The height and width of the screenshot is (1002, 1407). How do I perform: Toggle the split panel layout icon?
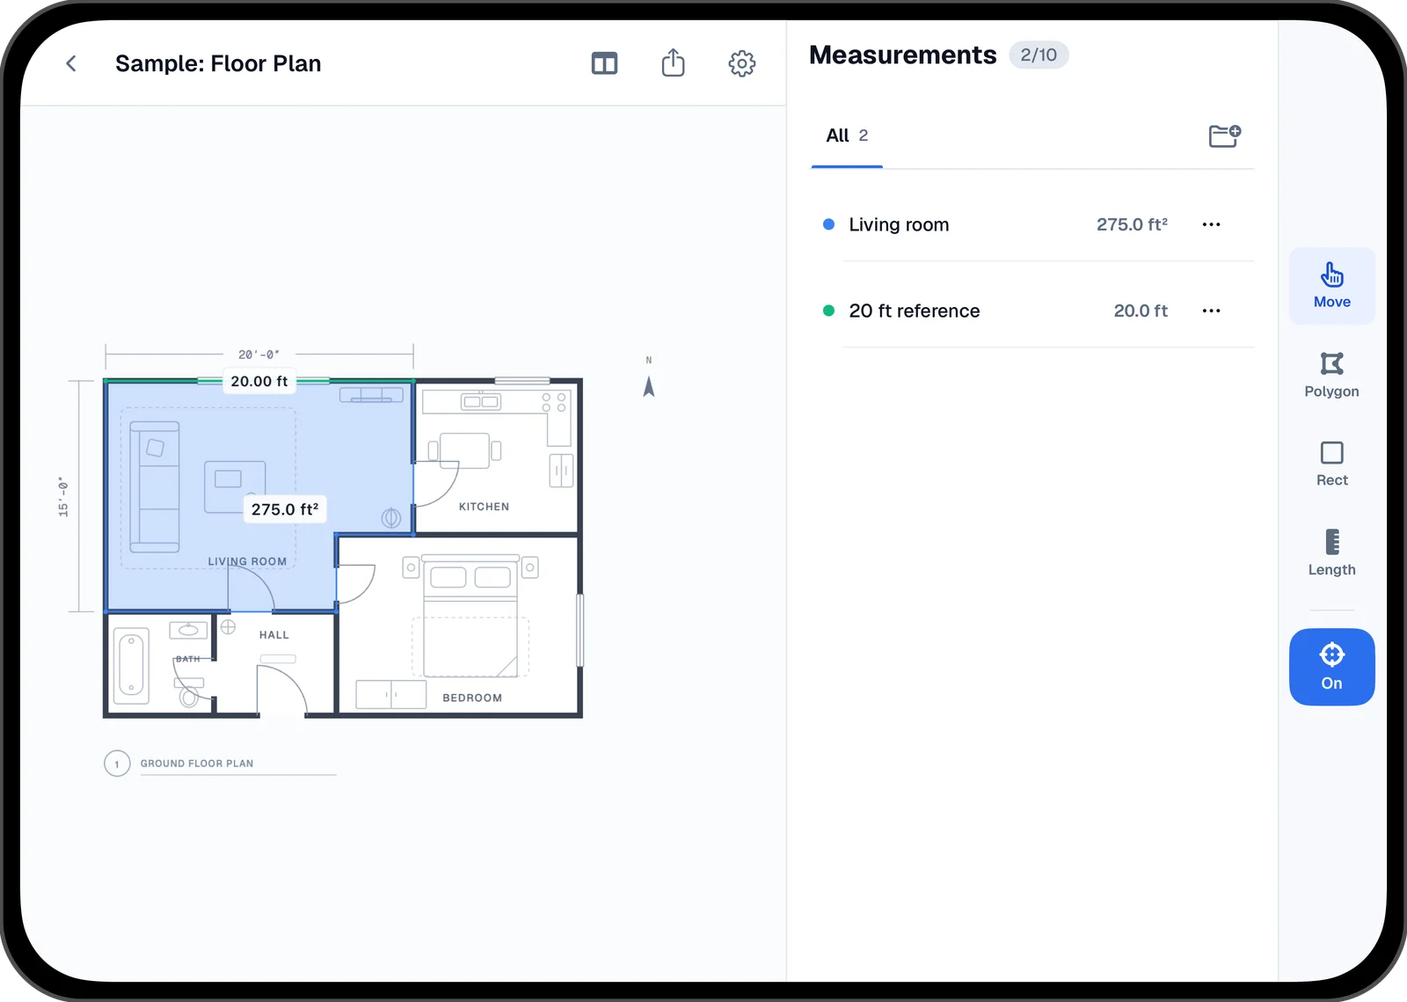pos(604,63)
